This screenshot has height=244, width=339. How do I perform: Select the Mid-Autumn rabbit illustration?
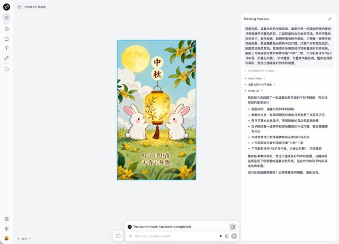(x=157, y=110)
